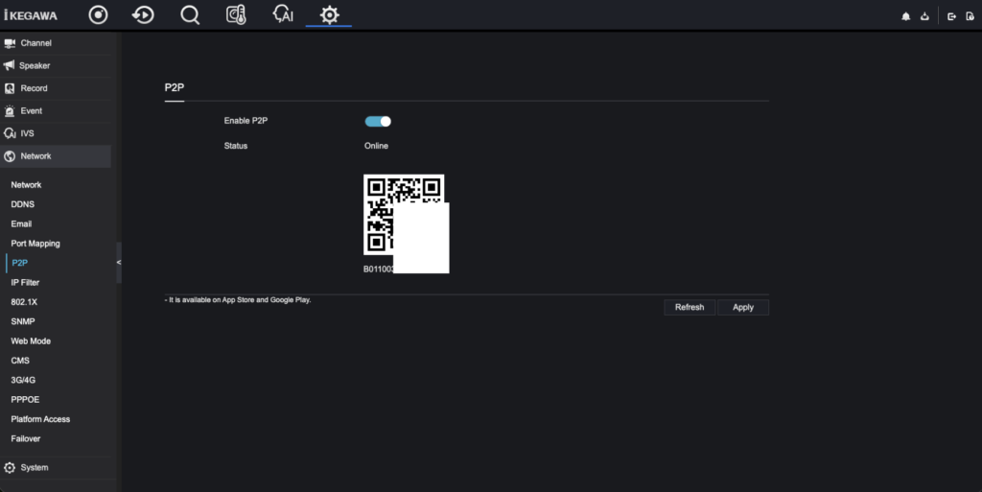Open the IP Filter submenu item
This screenshot has height=492, width=982.
click(x=25, y=282)
